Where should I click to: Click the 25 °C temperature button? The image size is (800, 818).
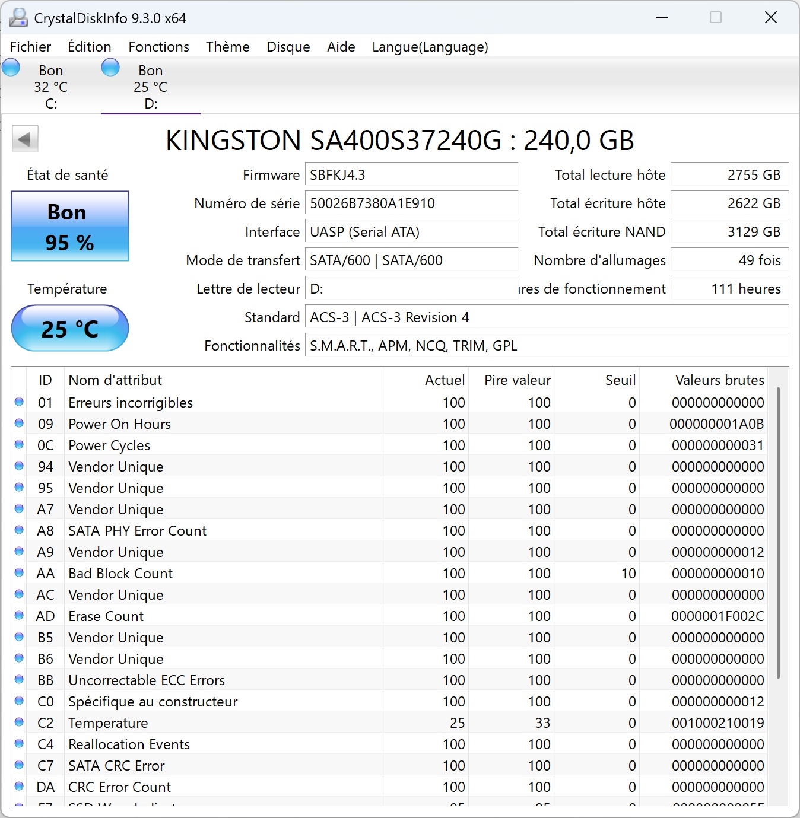tap(70, 328)
